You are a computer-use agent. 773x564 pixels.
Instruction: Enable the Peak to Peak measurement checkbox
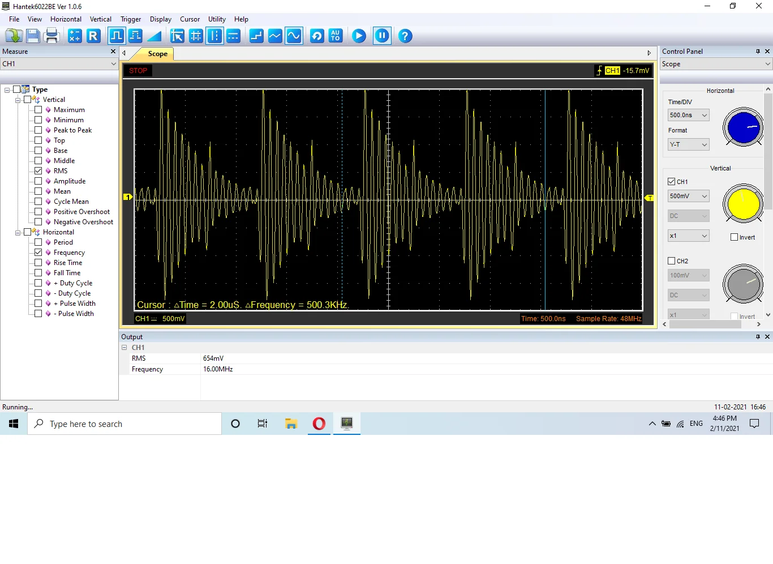38,130
